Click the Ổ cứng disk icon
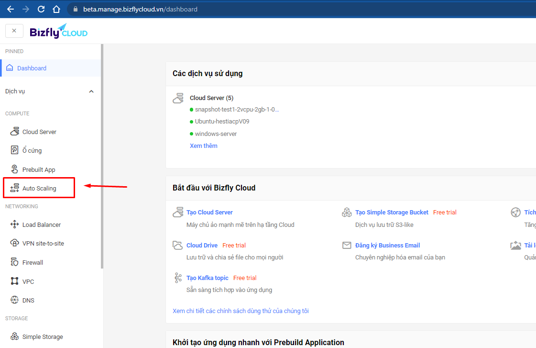The height and width of the screenshot is (348, 536). click(x=14, y=150)
